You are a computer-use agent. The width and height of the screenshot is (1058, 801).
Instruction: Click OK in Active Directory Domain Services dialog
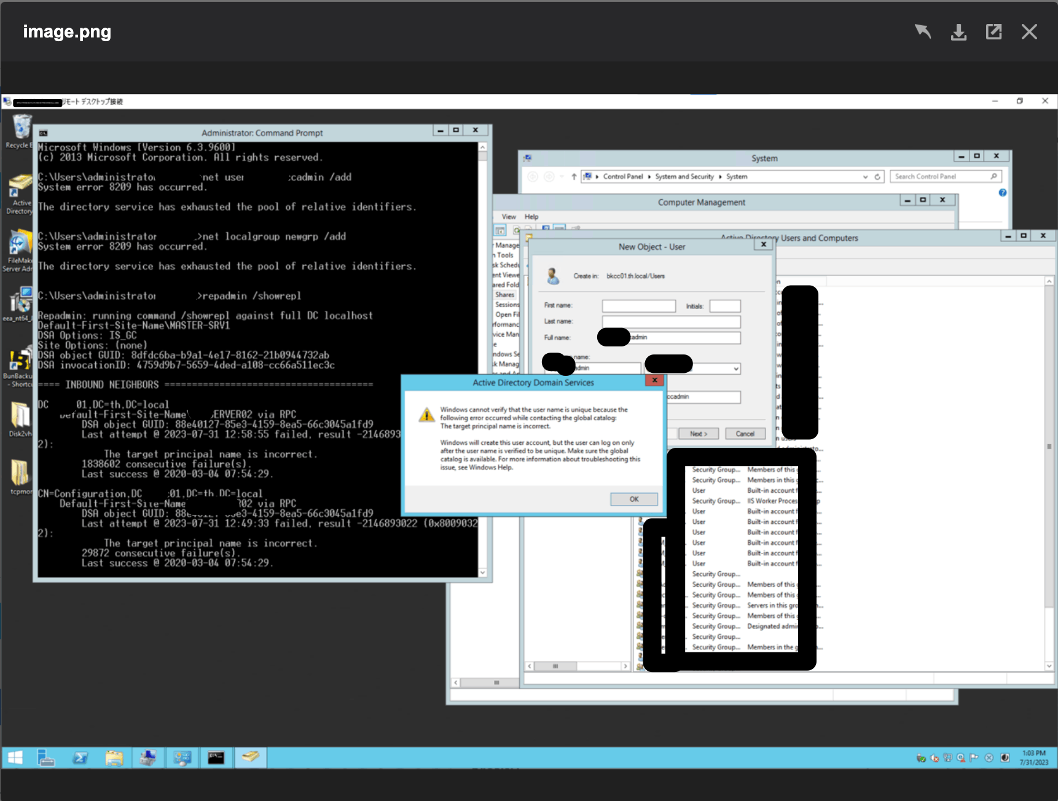(x=634, y=499)
